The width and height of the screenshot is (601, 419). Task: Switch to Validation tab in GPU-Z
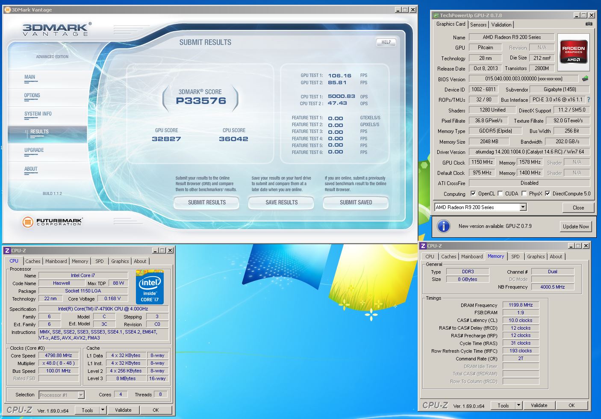(501, 25)
